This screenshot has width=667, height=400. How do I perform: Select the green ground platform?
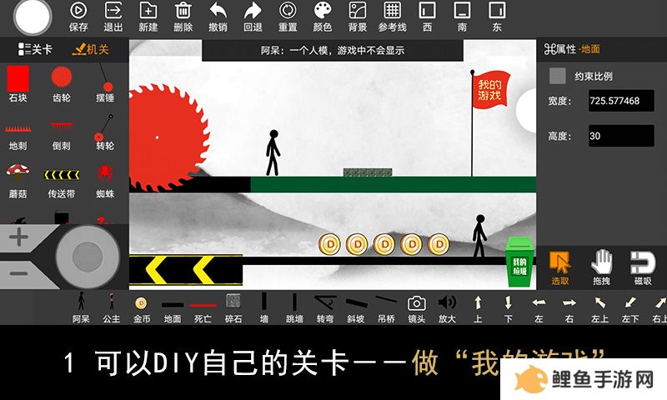[x=393, y=184]
